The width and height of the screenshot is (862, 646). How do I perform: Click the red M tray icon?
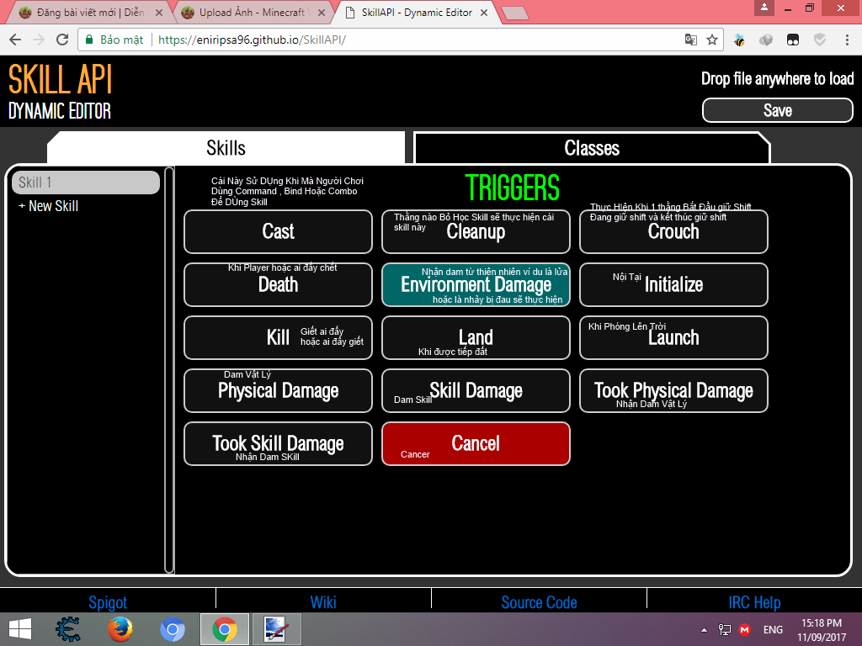[x=745, y=629]
